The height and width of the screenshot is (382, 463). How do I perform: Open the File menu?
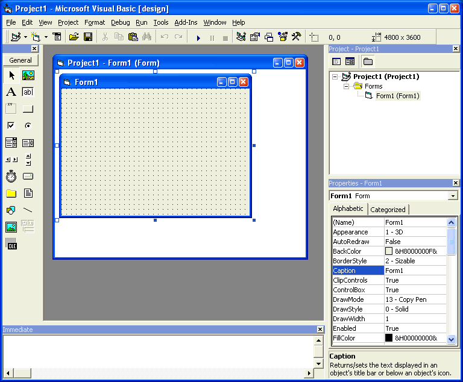(x=11, y=22)
